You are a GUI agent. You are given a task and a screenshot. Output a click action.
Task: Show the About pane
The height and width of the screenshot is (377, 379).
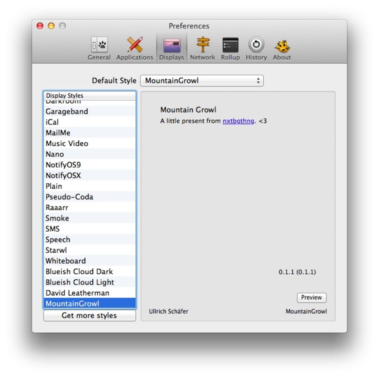point(281,47)
